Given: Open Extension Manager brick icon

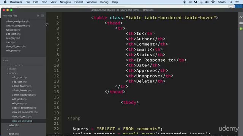Looking at the screenshot, I should pyautogui.click(x=241, y=23).
